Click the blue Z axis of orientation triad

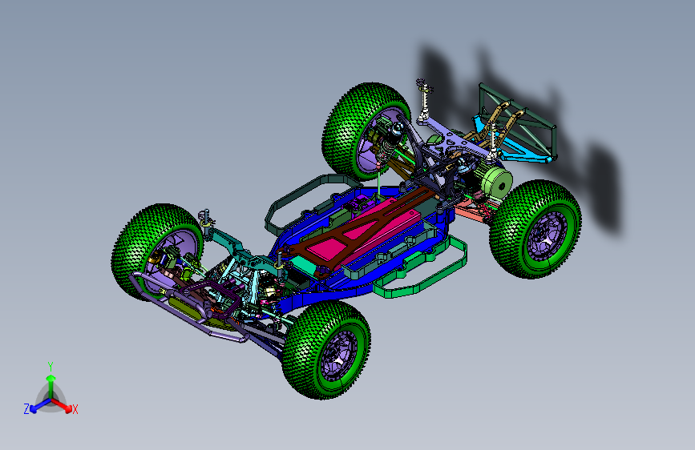tap(36, 406)
